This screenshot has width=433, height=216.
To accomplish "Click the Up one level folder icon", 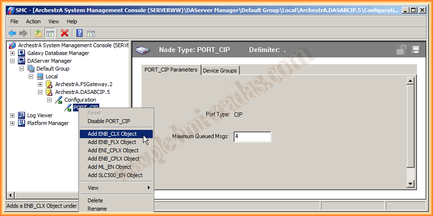I will tap(38, 33).
